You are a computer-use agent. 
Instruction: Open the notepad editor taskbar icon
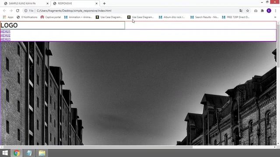[29, 153]
